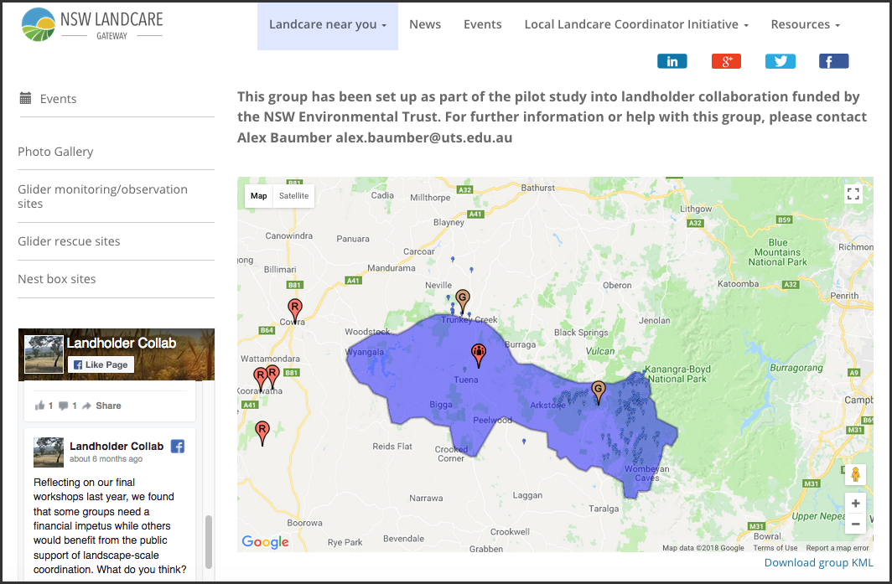Open Street View pegman on map

point(855,473)
